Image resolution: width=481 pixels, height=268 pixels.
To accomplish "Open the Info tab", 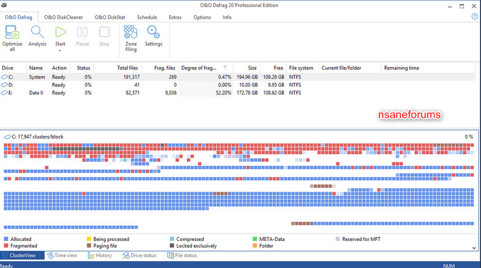I will (227, 17).
